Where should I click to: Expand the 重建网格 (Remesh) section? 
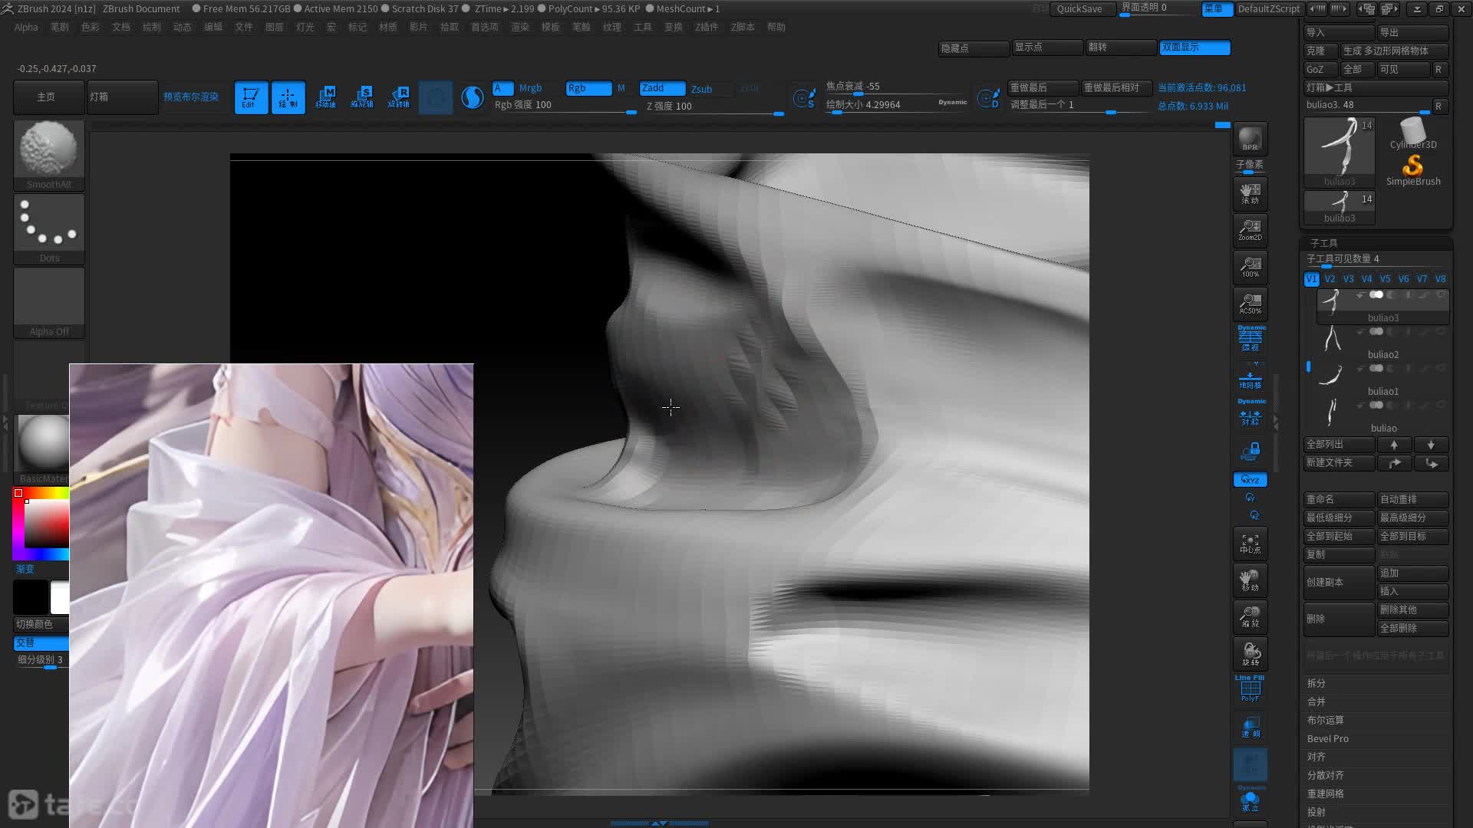pos(1326,793)
